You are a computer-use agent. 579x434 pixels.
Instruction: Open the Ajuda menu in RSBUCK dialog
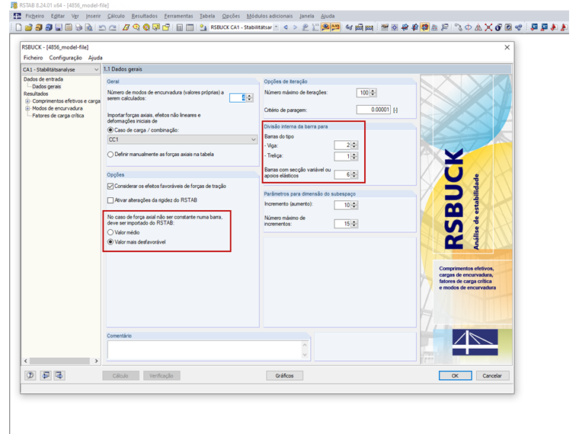95,58
